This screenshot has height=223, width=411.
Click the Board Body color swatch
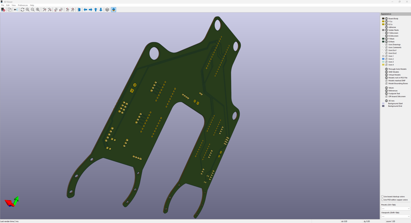pos(383,18)
